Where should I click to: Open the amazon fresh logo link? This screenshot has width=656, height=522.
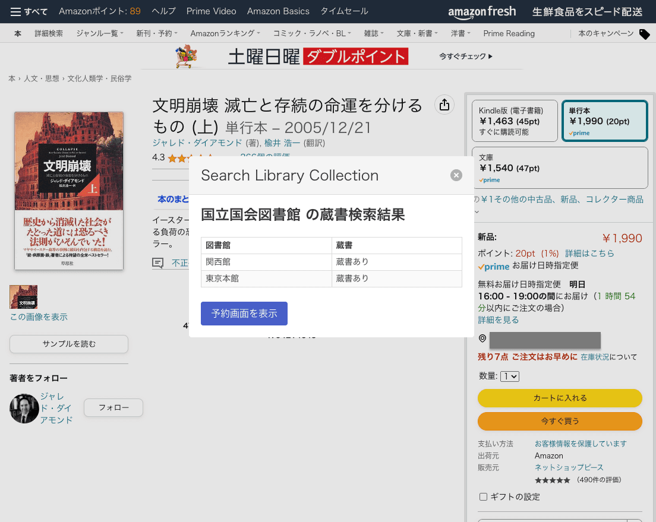(x=482, y=12)
